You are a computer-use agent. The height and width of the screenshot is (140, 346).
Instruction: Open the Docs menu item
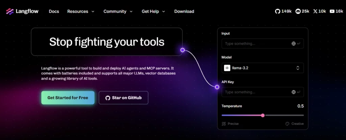tap(54, 11)
